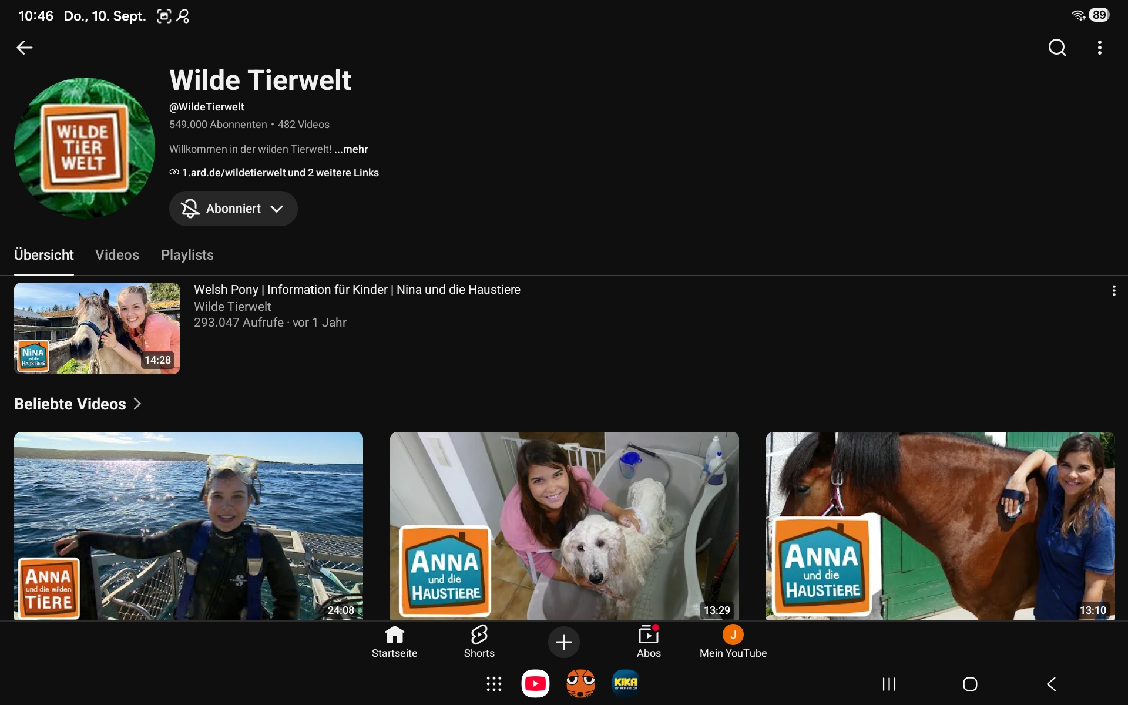Tap the recent apps navigation button
This screenshot has height=705, width=1128.
pyautogui.click(x=889, y=684)
